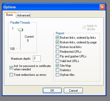
Task: Check the Orphan files option
Action: tap(57, 75)
